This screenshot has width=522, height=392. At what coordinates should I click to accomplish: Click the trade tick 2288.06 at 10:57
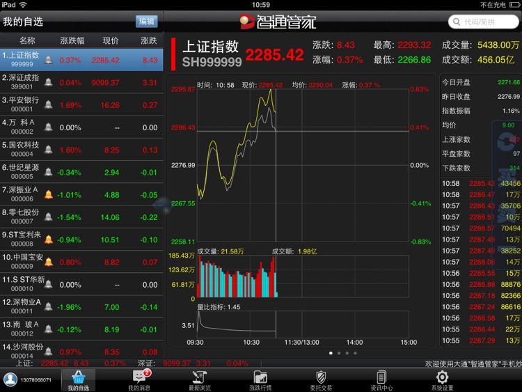point(481,262)
